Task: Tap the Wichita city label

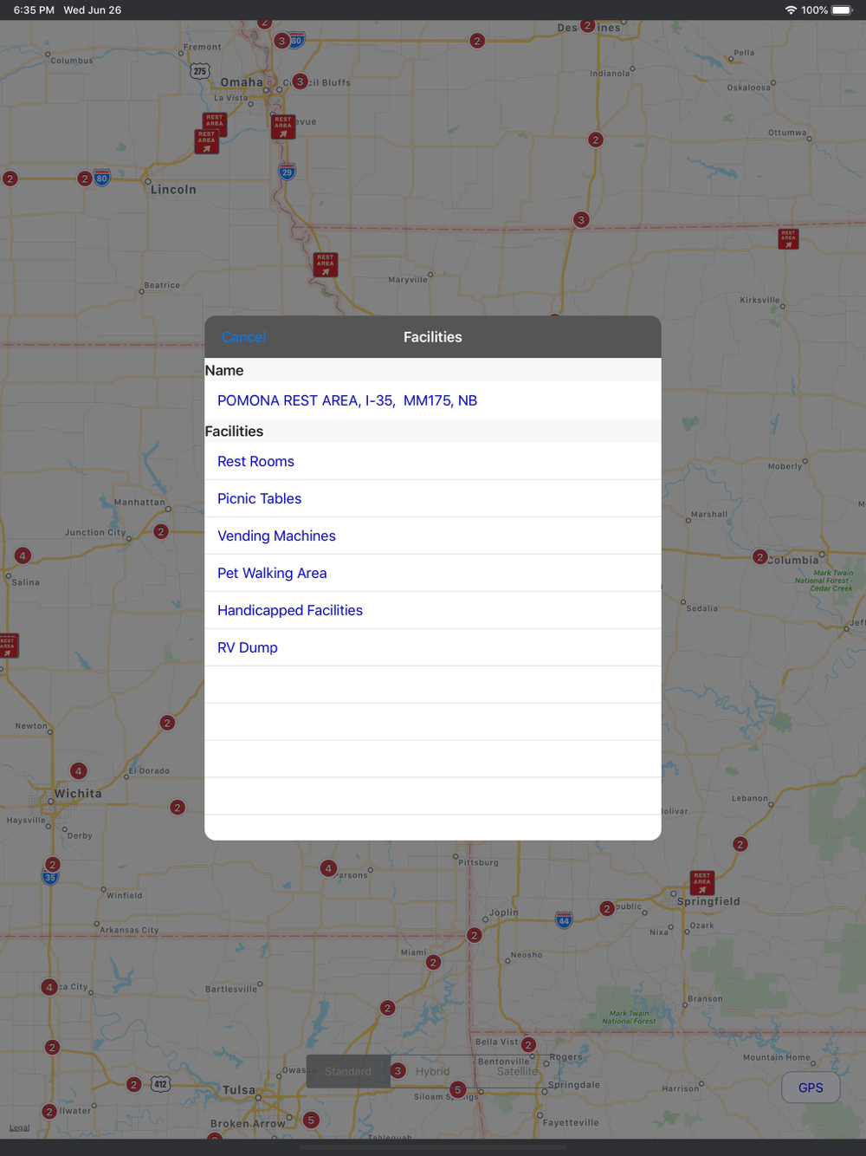Action: tap(78, 793)
